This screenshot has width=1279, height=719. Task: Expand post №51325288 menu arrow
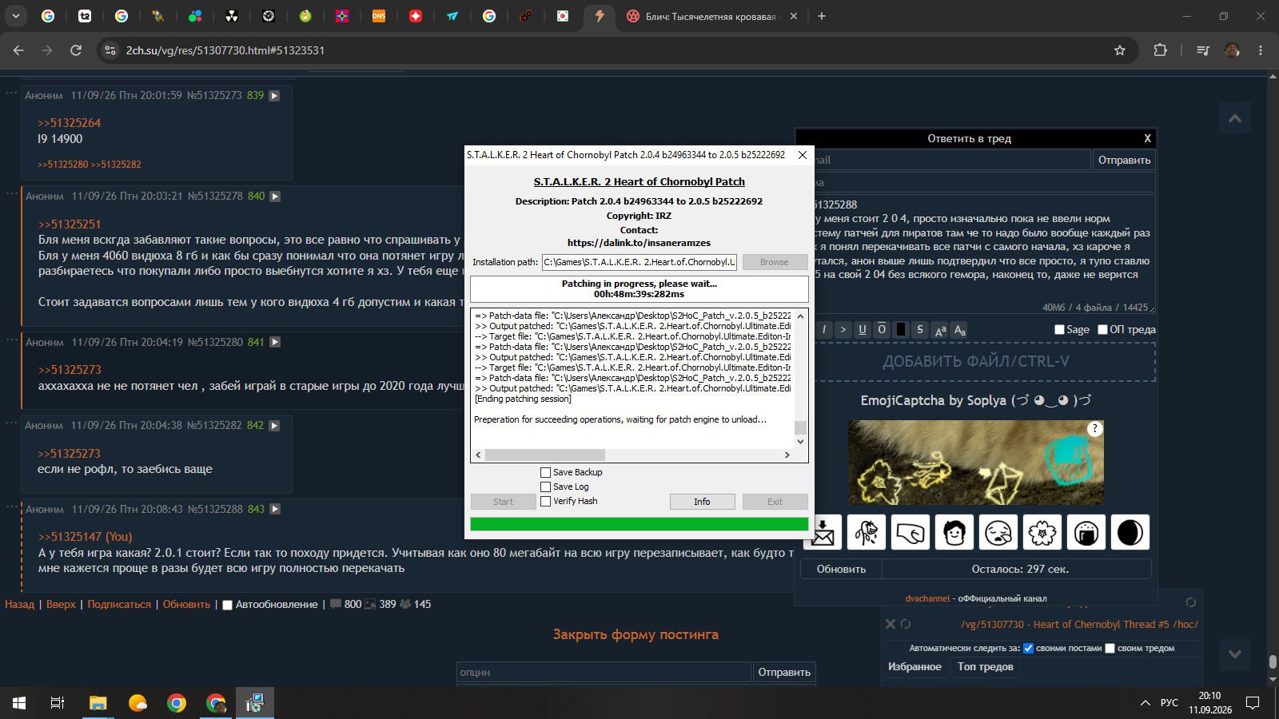pos(275,509)
